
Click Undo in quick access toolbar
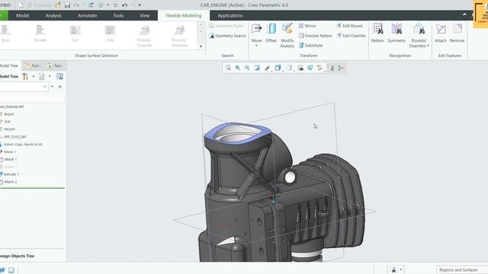tap(125, 5)
